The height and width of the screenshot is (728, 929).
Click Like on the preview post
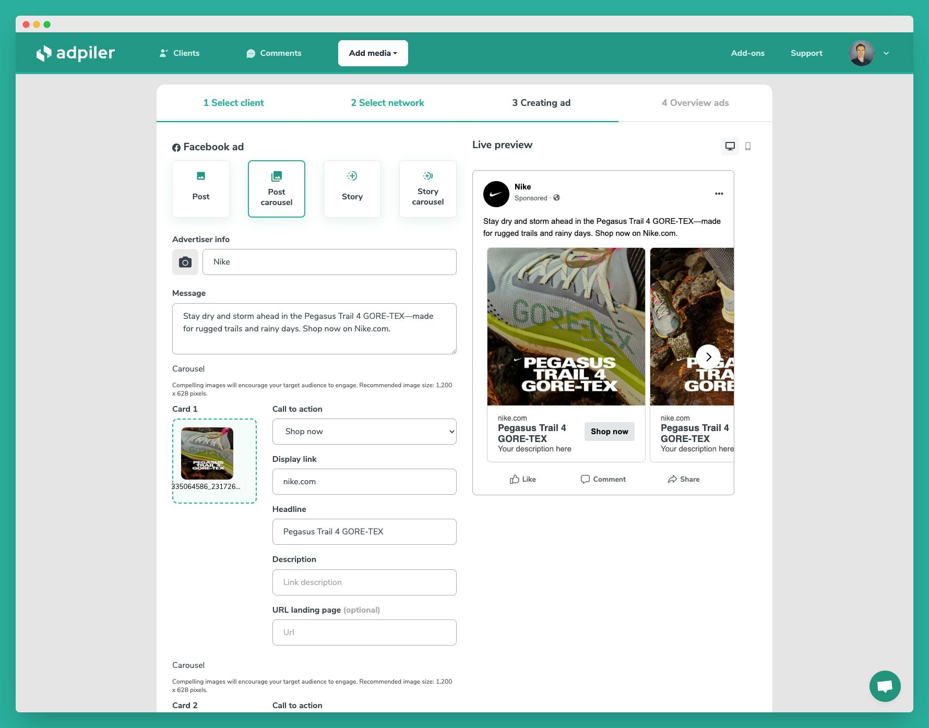point(523,479)
